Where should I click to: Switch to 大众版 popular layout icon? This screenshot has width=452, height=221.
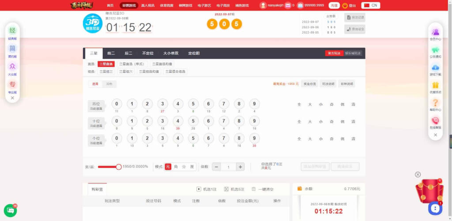coord(12,66)
